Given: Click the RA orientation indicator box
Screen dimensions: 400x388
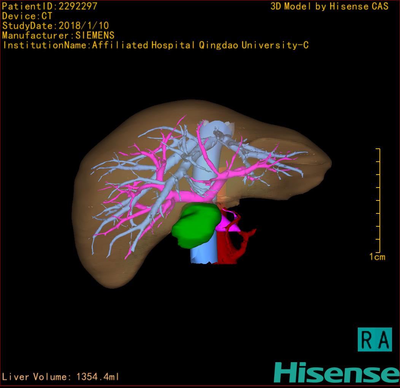Looking at the screenshot, I should click(x=375, y=339).
